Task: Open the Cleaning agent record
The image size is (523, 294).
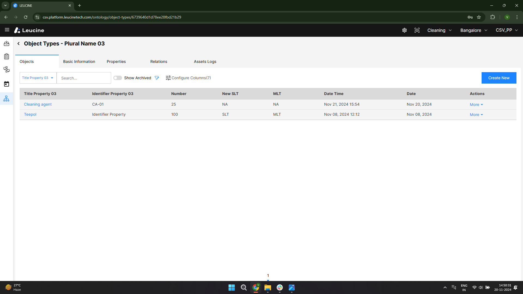Action: click(x=38, y=104)
